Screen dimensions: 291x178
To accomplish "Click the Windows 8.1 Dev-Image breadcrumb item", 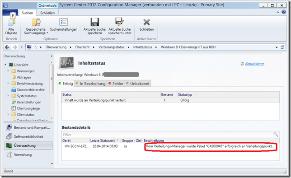I will 188,47.
